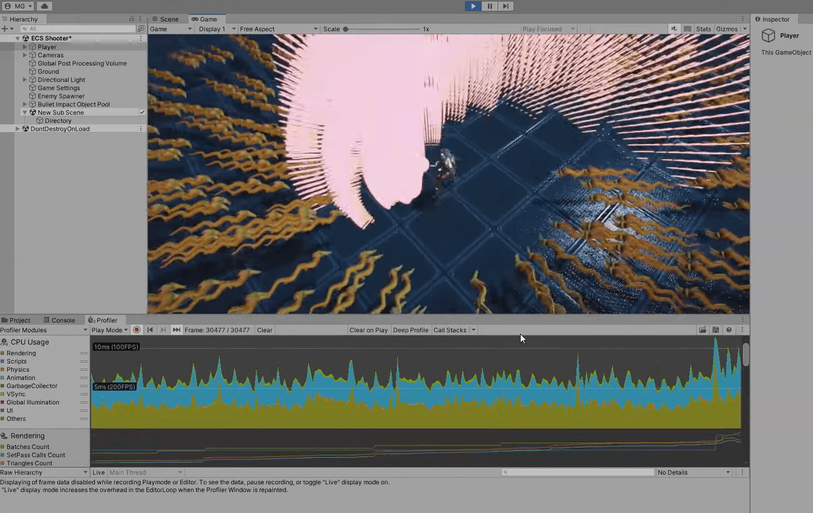Open the Free Aspect dropdown
813x513 pixels.
(278, 29)
